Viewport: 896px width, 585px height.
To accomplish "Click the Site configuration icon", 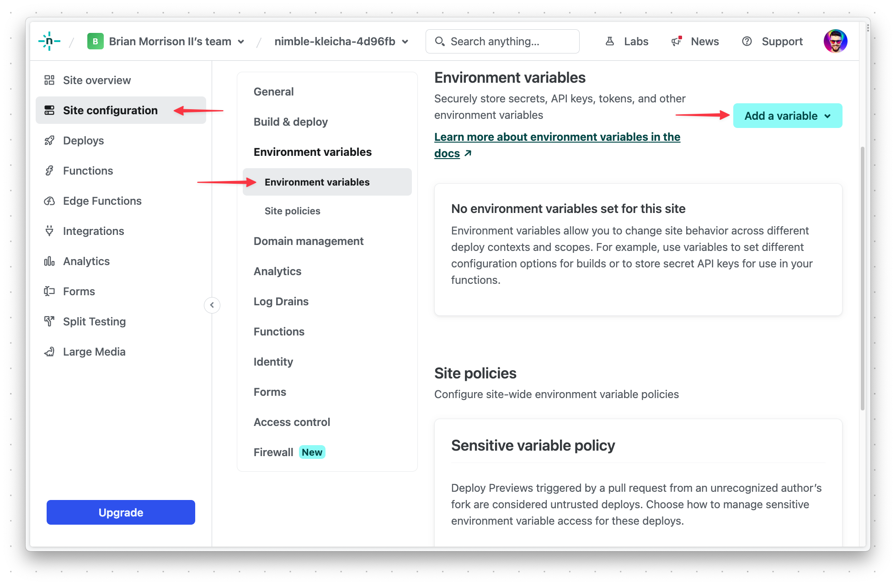I will point(50,110).
